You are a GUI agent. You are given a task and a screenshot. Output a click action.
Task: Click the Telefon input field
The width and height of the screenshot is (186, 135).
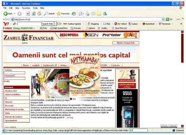[15, 73]
